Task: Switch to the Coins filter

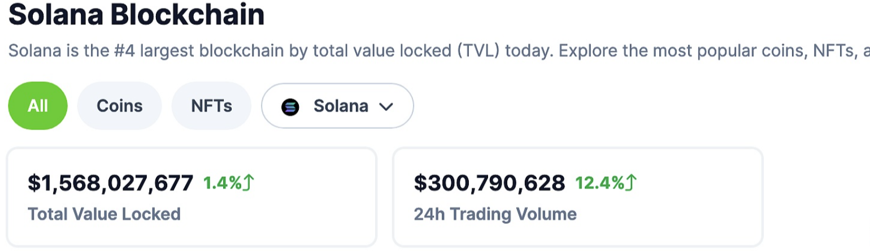Action: (119, 106)
